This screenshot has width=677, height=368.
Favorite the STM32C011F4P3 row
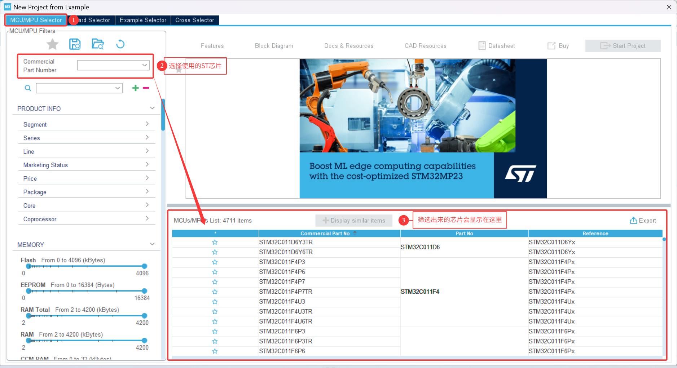(215, 262)
